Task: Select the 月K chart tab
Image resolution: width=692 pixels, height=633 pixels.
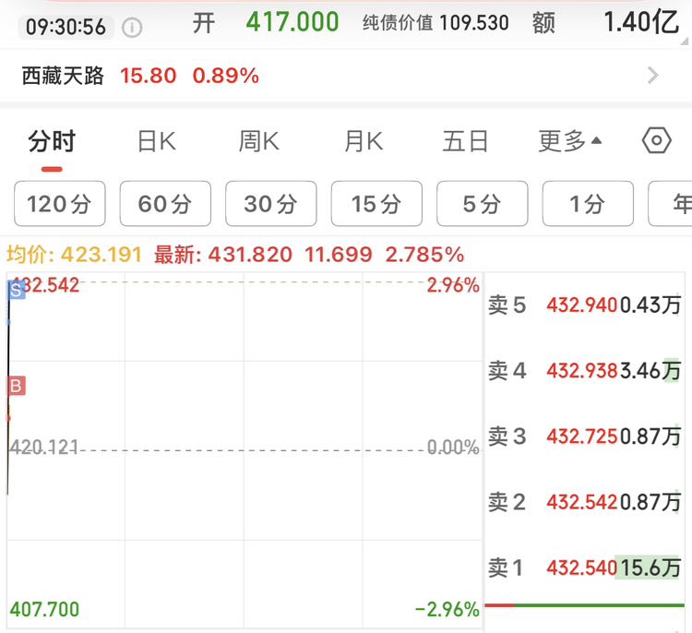Action: click(364, 141)
